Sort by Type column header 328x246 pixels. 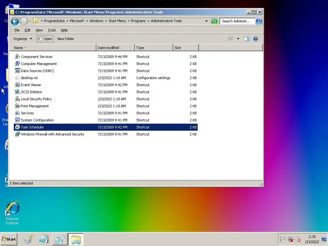click(154, 48)
